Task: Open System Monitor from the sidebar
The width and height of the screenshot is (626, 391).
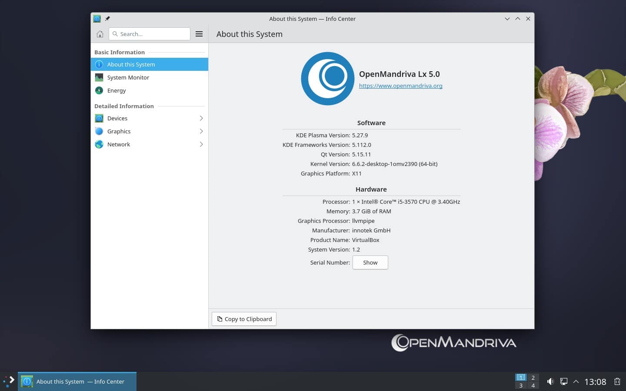Action: point(128,77)
